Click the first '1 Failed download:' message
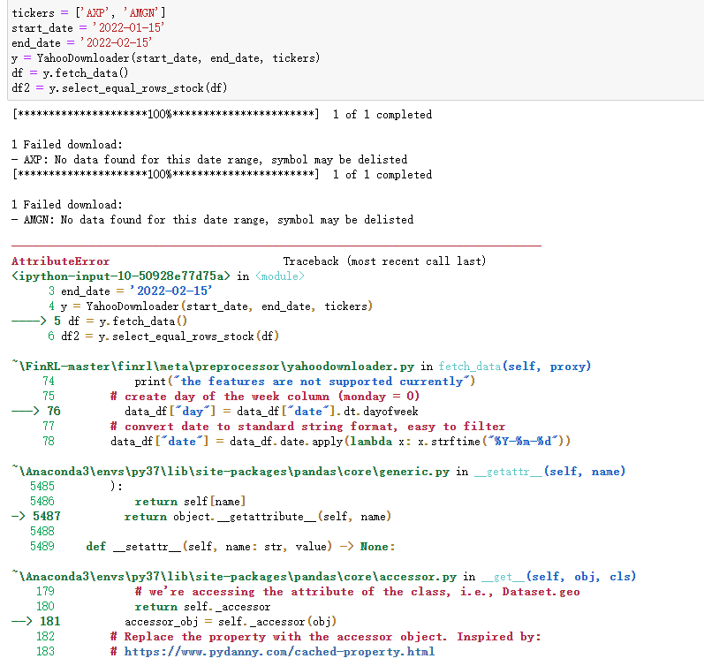 tap(67, 145)
